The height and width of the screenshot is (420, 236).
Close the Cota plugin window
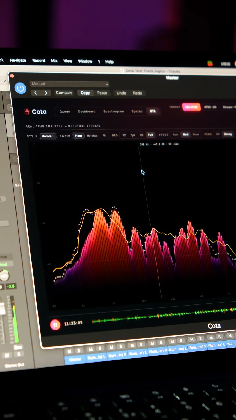coord(12,76)
